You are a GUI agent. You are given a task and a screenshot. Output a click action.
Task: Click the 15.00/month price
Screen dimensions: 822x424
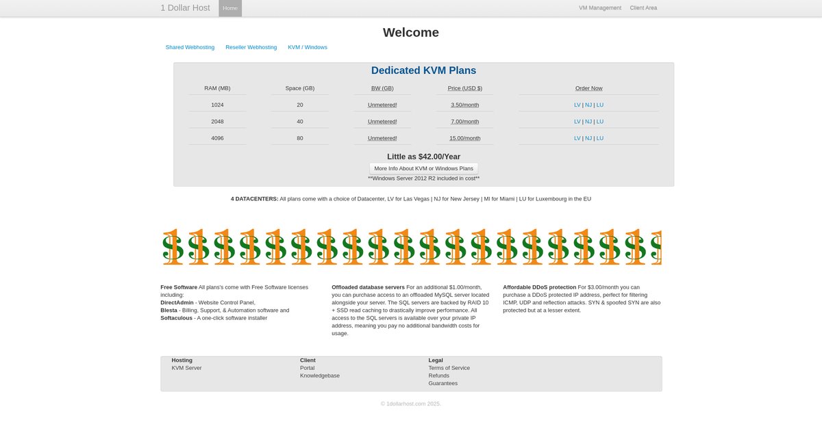(465, 137)
